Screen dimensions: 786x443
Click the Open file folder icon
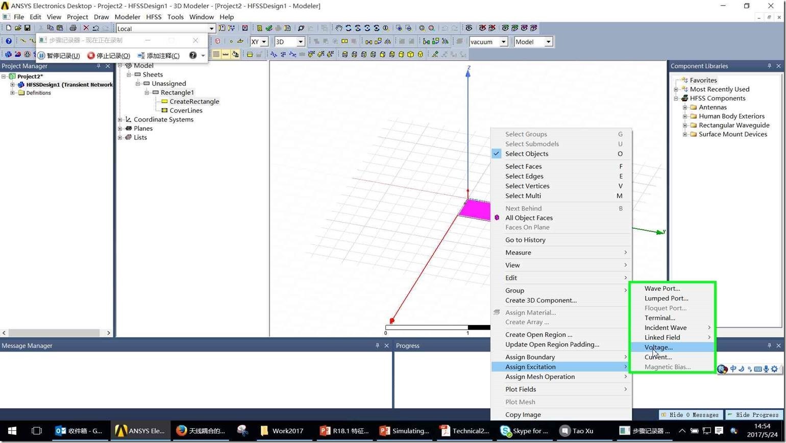click(x=18, y=28)
